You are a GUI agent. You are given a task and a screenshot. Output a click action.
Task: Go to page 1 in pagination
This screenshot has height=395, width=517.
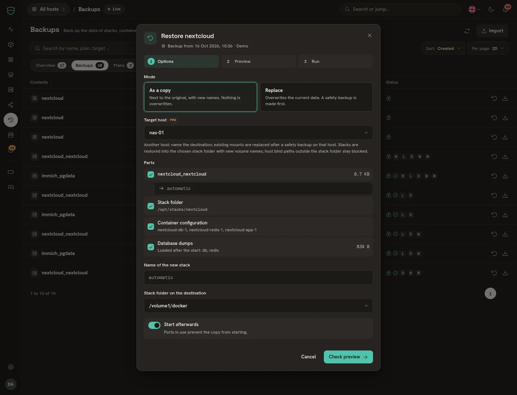(490, 293)
